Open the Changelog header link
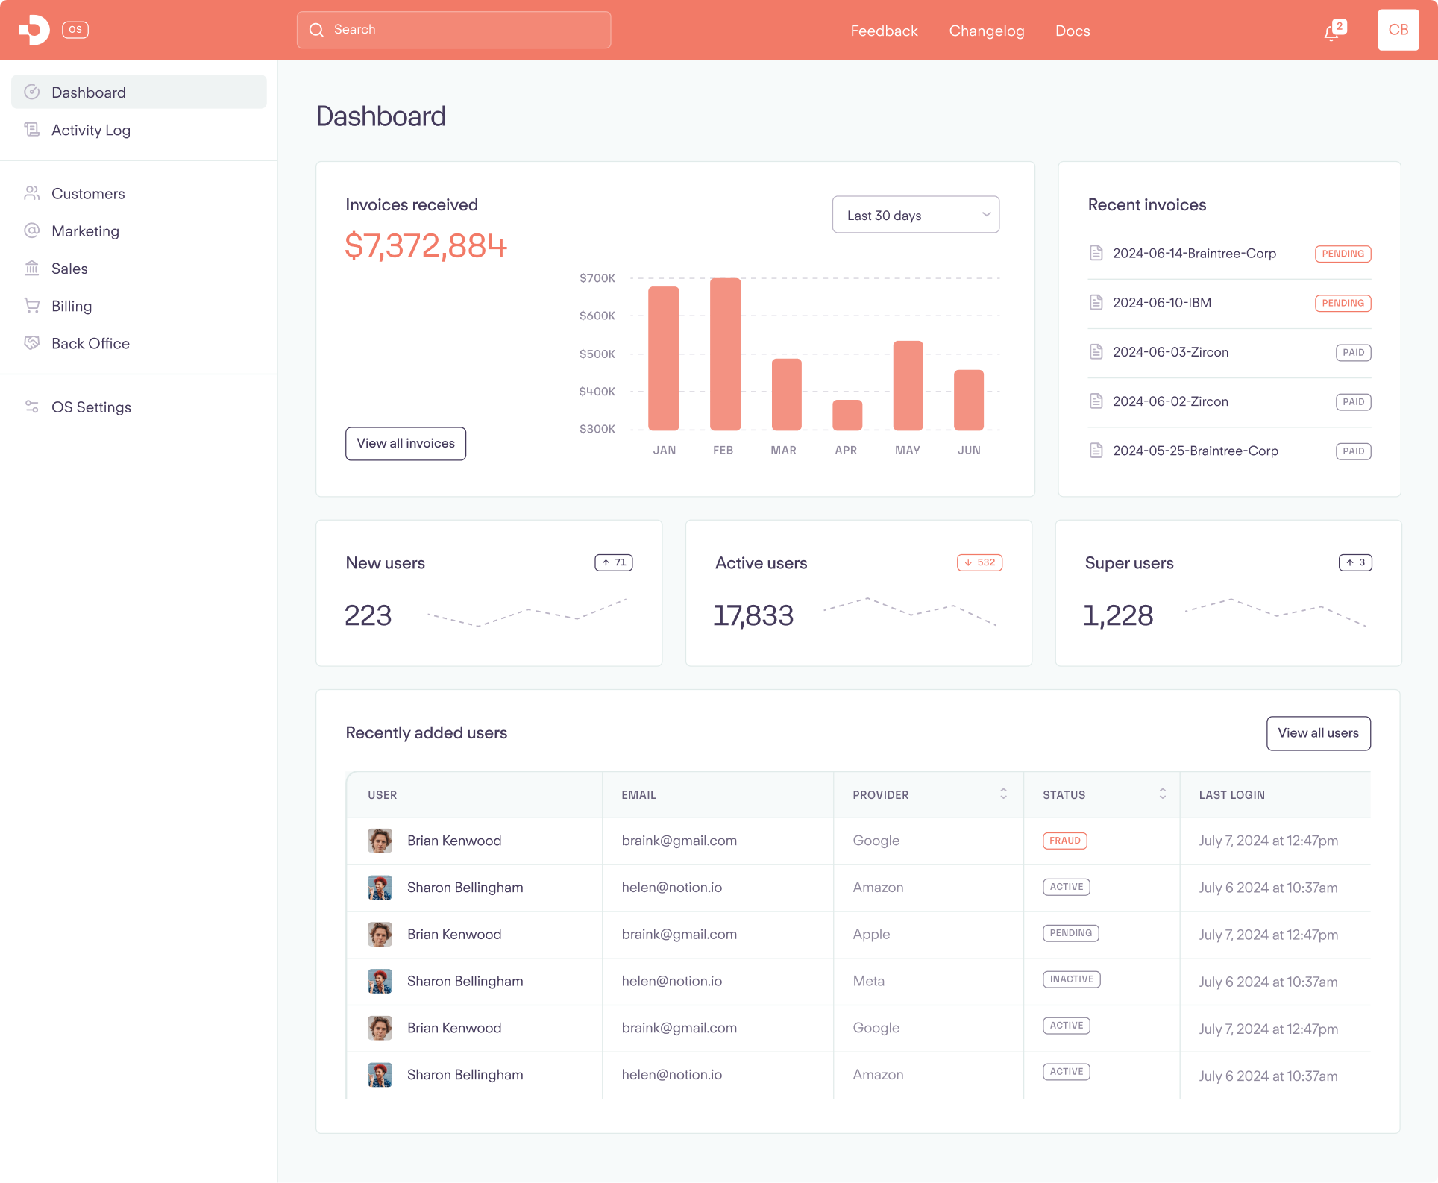1438x1183 pixels. tap(986, 31)
